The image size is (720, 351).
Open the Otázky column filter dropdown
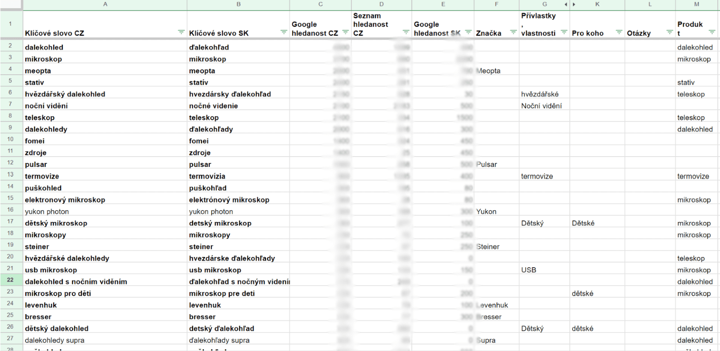point(670,32)
